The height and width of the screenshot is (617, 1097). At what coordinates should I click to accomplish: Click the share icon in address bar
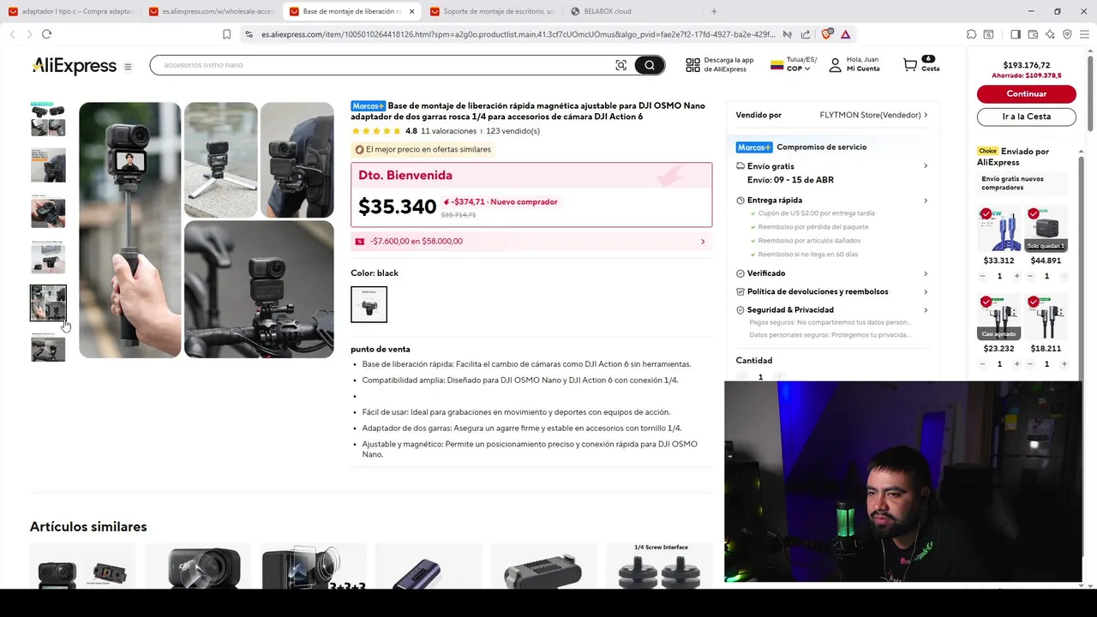point(806,34)
